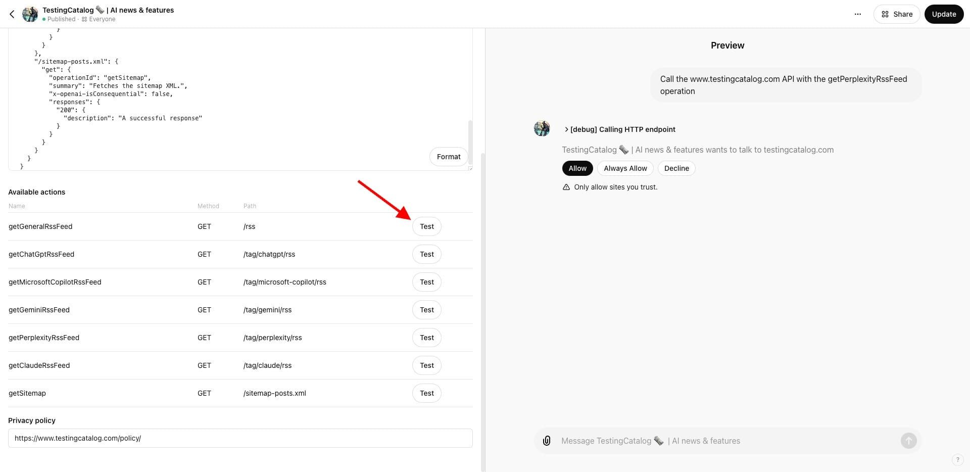Click the privacy policy URL field

coord(240,438)
